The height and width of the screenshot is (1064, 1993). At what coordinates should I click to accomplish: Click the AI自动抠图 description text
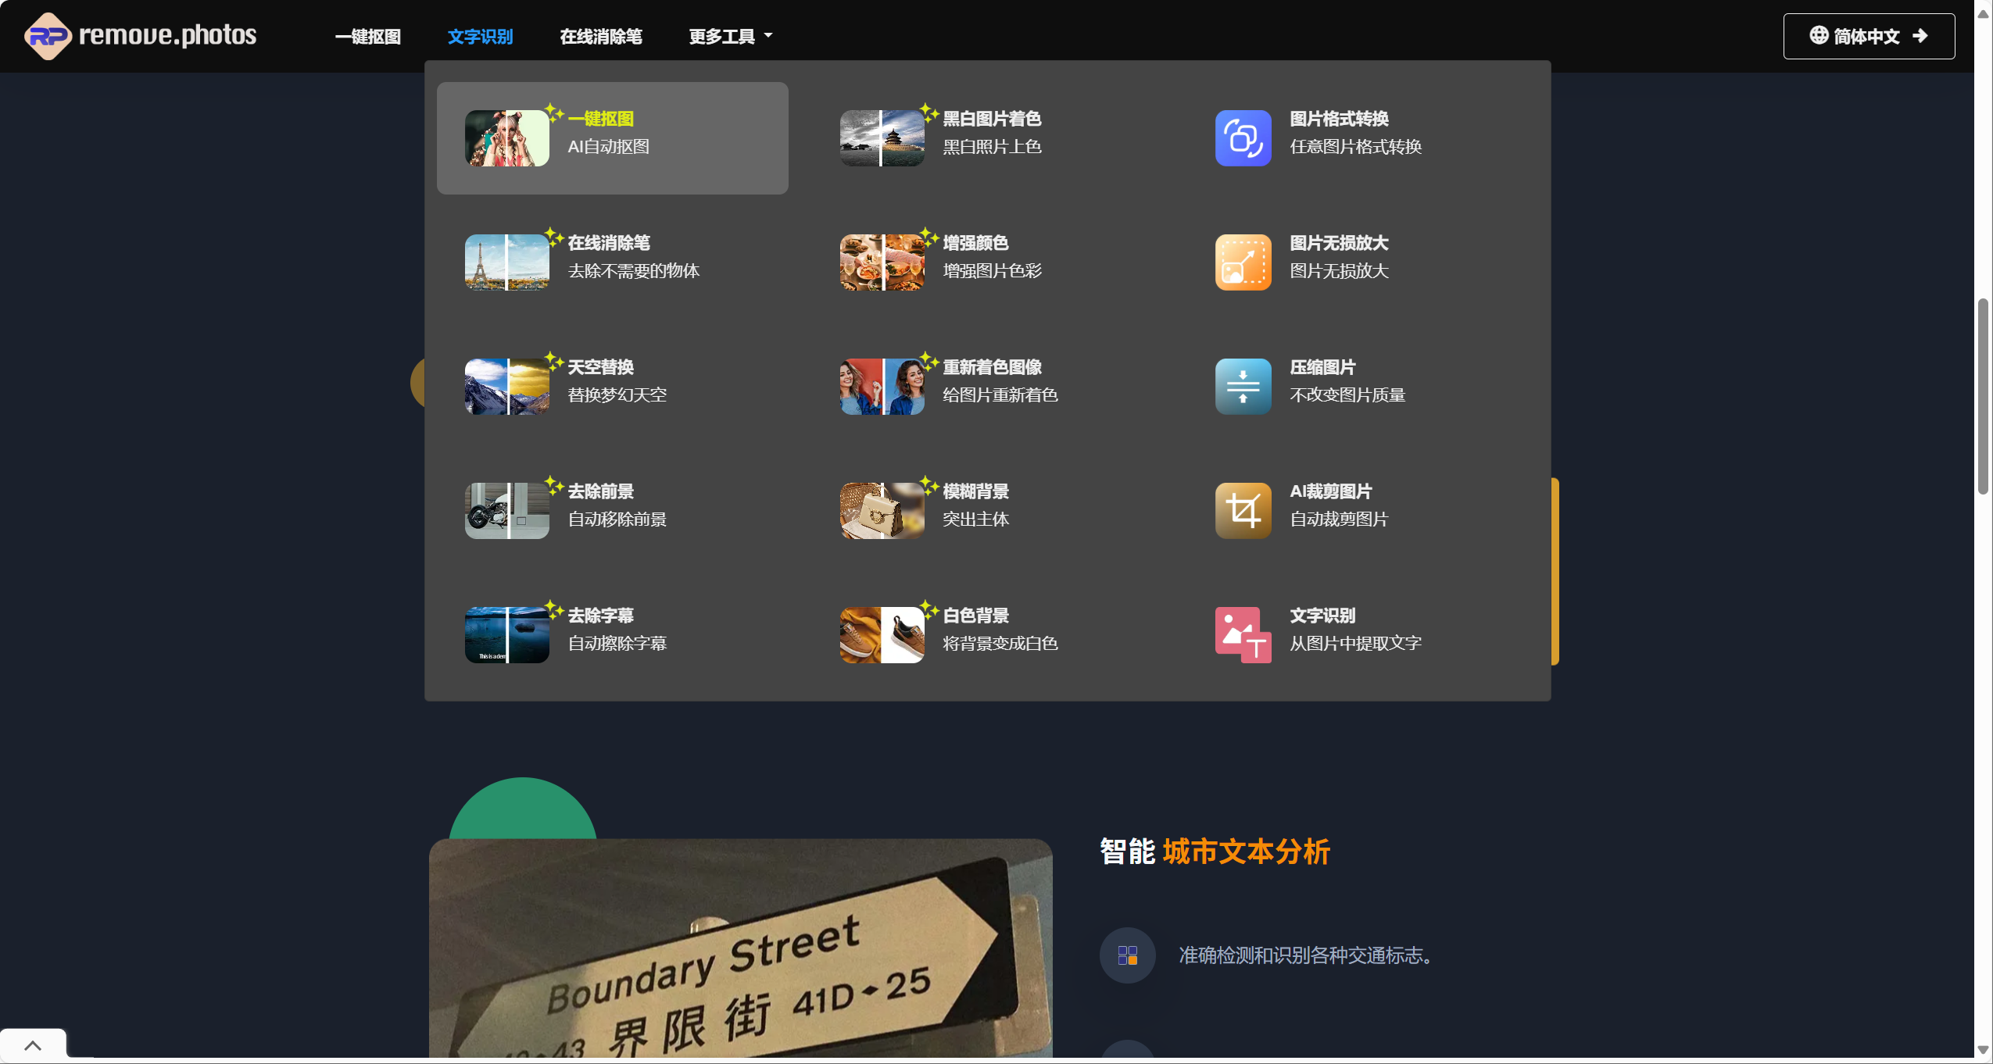(x=608, y=147)
